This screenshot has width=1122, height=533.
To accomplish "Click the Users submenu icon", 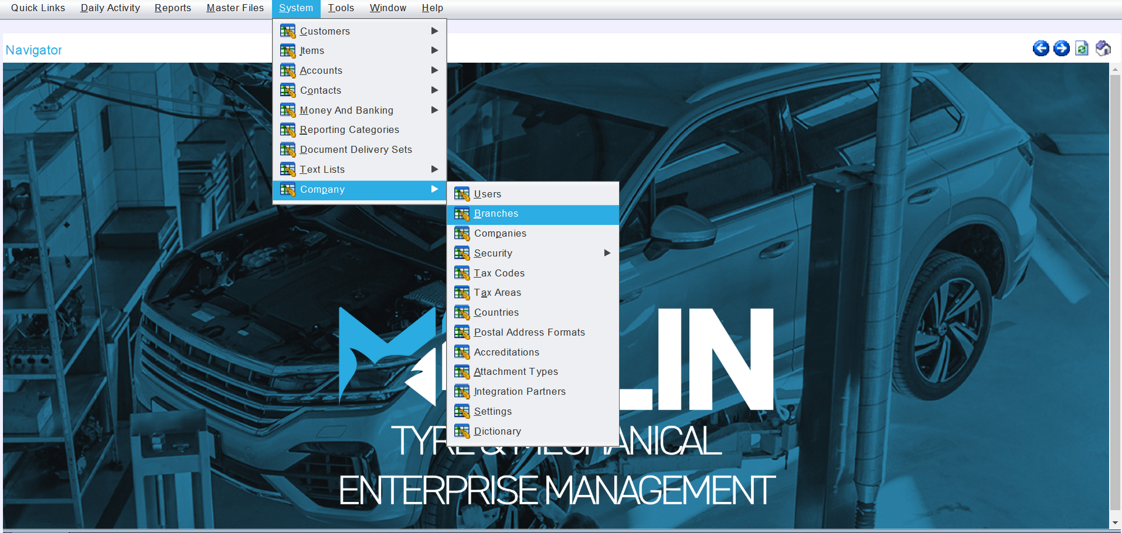I will (462, 194).
